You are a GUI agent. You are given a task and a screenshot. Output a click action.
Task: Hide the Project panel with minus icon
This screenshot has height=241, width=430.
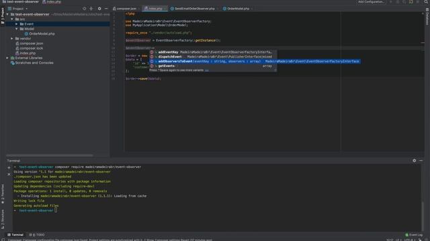tap(106, 9)
